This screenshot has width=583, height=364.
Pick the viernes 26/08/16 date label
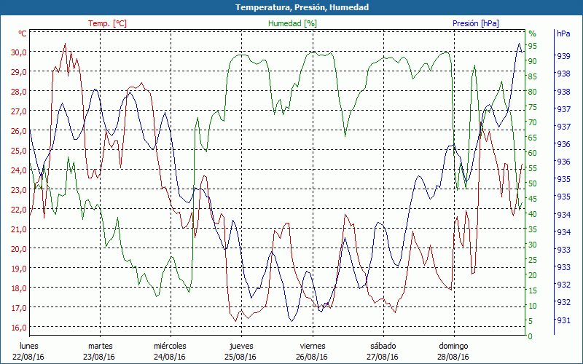(x=312, y=351)
